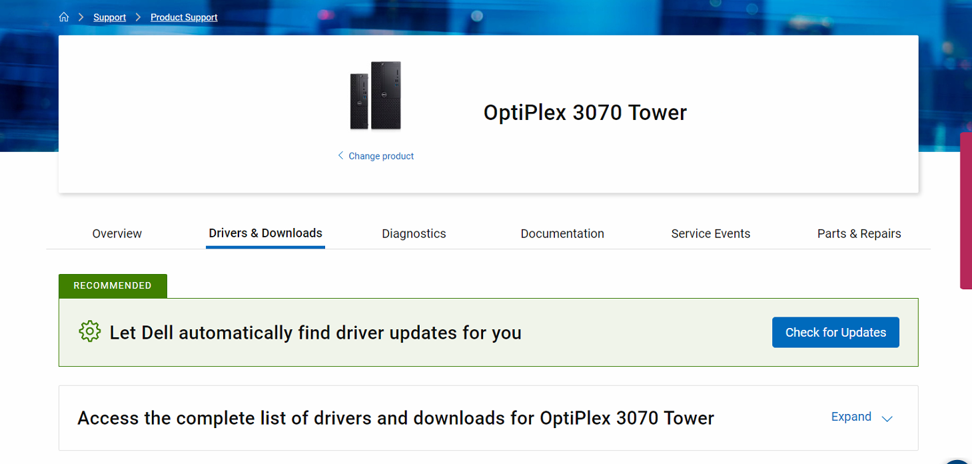Switch to the Documentation tab

coord(562,233)
